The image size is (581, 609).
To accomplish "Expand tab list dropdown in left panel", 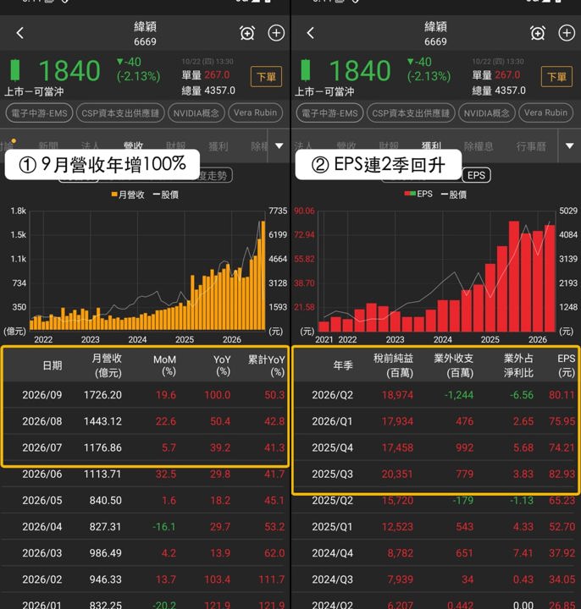I will 279,146.
